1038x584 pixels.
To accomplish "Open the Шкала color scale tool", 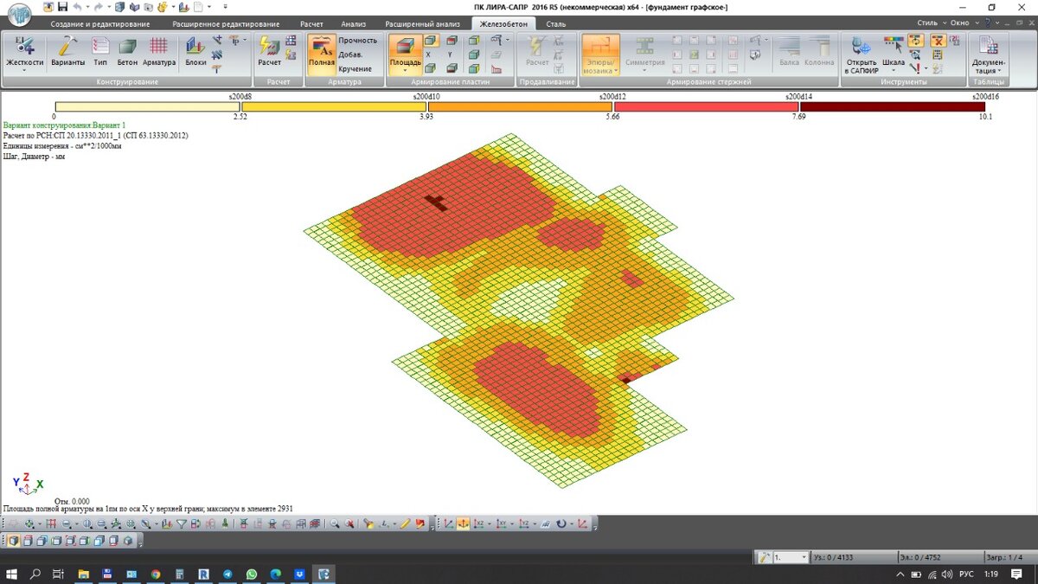I will coord(894,50).
